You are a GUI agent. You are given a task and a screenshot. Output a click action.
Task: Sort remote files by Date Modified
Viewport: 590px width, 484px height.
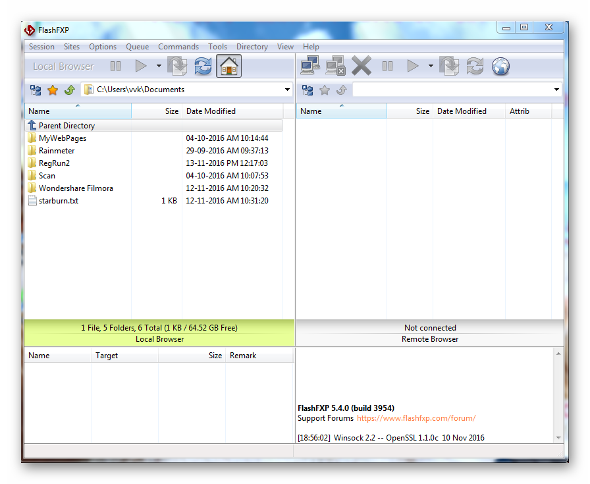click(x=469, y=111)
